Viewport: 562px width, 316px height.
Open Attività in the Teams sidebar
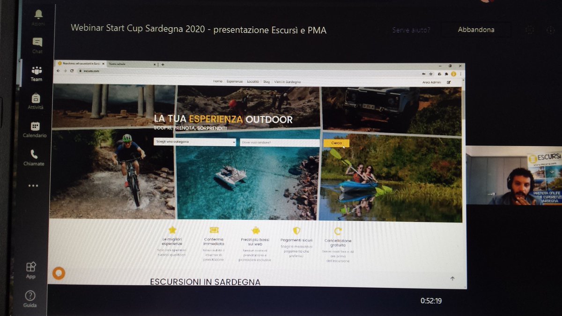coord(36,101)
